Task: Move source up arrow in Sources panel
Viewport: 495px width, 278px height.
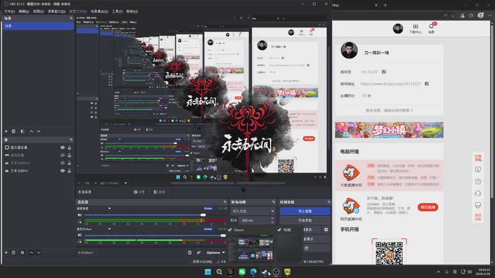Action: pos(32,253)
